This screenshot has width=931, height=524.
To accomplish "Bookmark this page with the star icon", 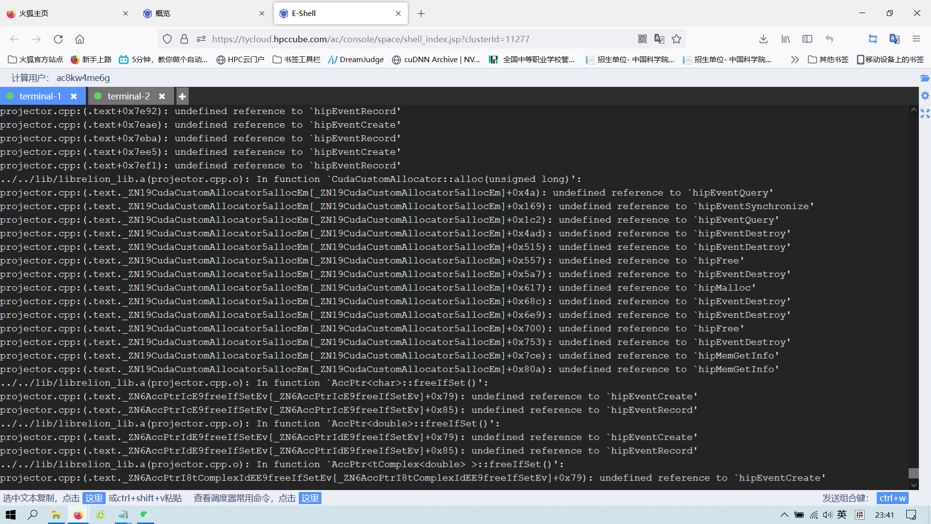I will (x=676, y=39).
